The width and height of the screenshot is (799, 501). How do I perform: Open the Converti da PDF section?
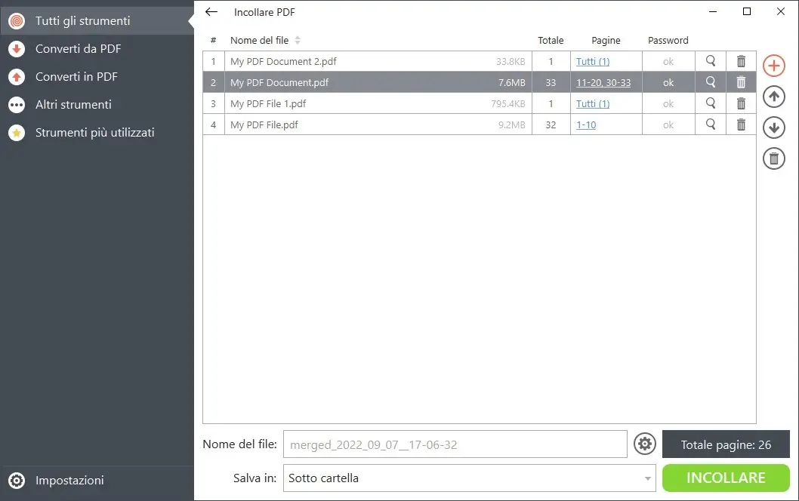[x=78, y=48]
